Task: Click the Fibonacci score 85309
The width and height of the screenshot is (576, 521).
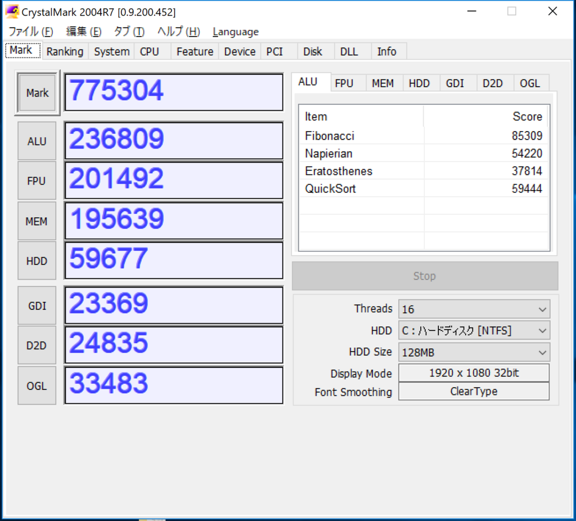Action: tap(526, 136)
